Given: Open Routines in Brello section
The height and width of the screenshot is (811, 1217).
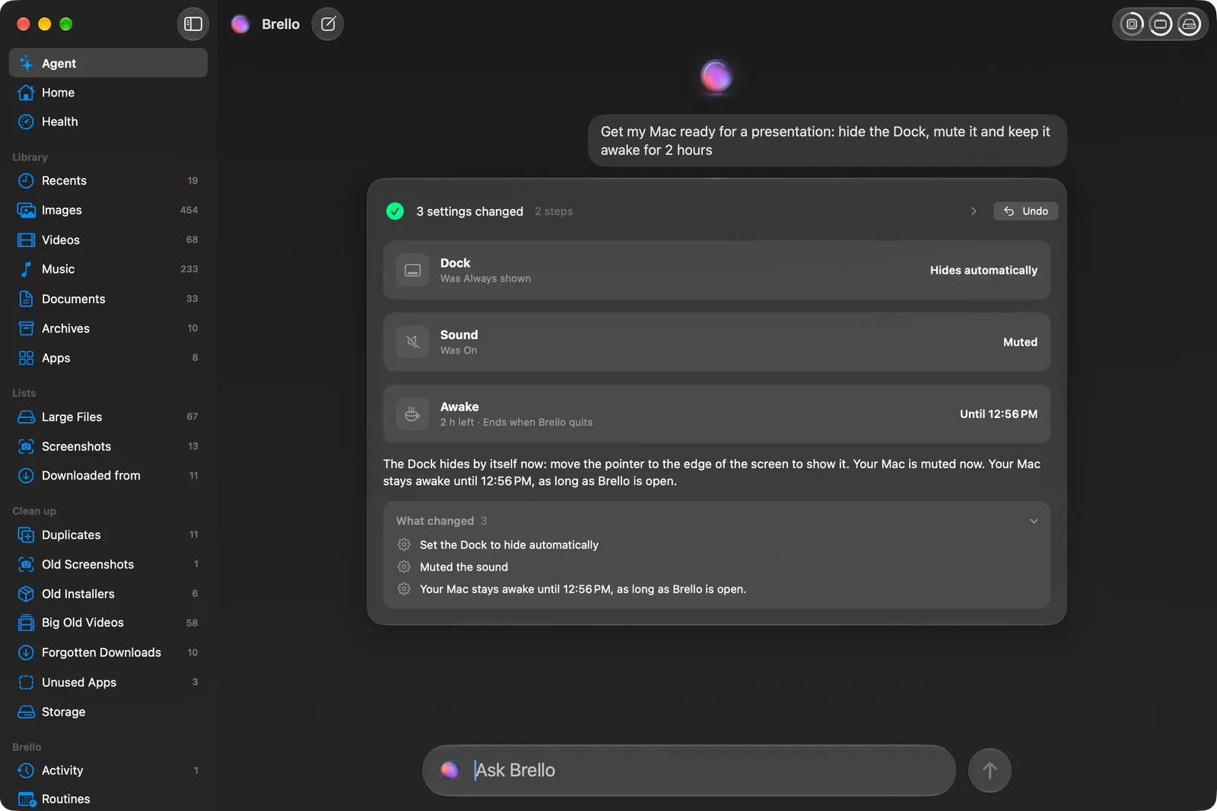Looking at the screenshot, I should click(108, 799).
